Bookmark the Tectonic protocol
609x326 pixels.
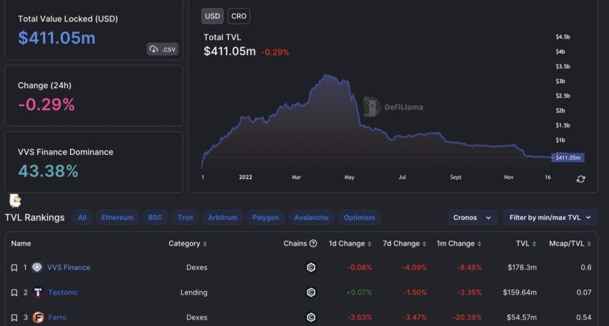click(x=14, y=293)
